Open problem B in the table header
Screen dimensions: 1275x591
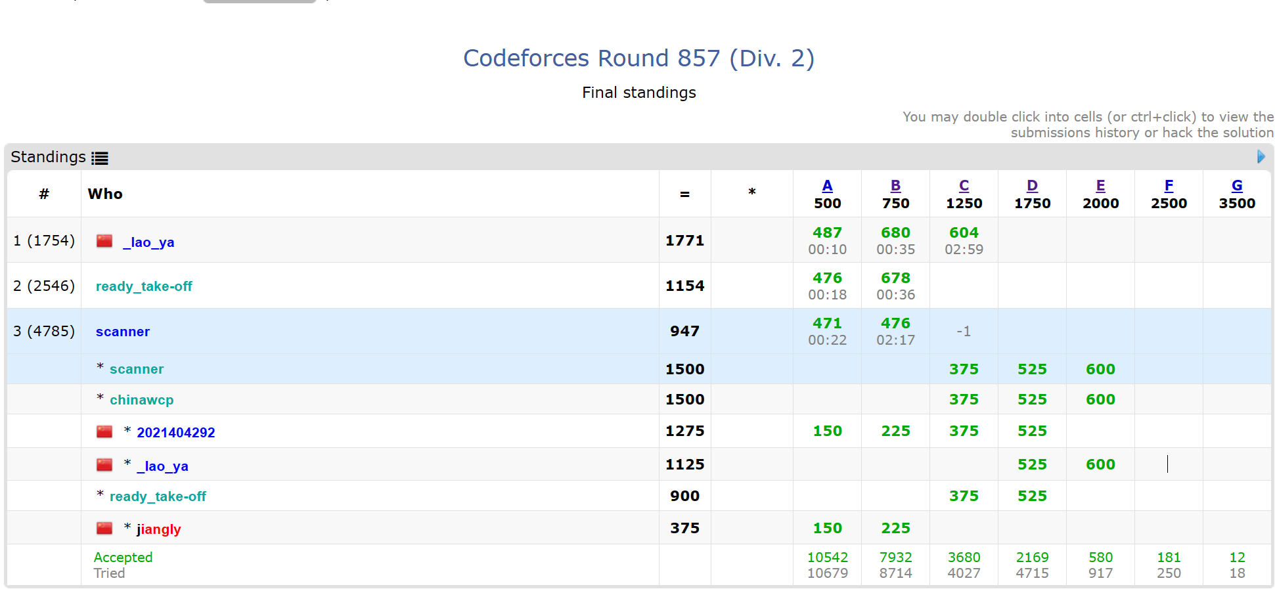coord(895,186)
